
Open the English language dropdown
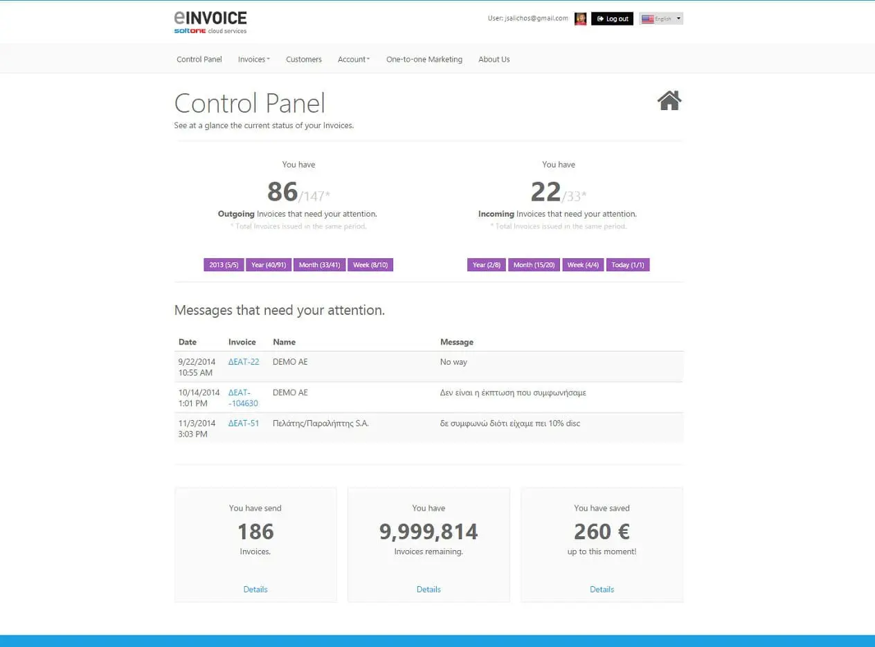click(x=661, y=19)
